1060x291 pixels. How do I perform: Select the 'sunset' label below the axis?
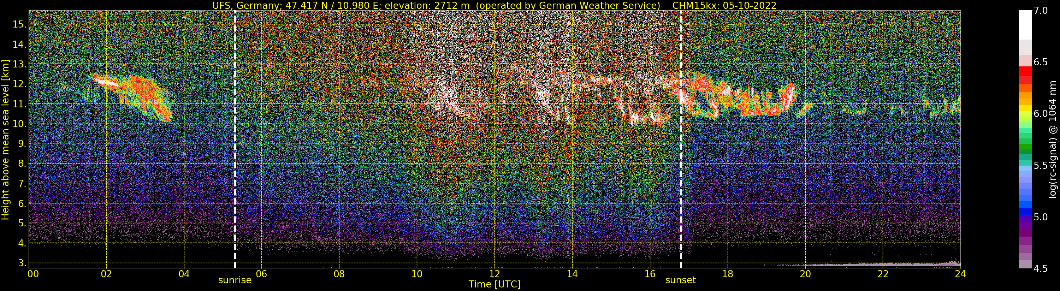tap(681, 280)
